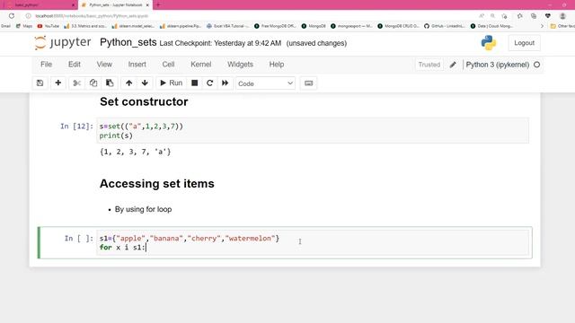Open browser collections icon
575x323 pixels.
click(x=534, y=16)
